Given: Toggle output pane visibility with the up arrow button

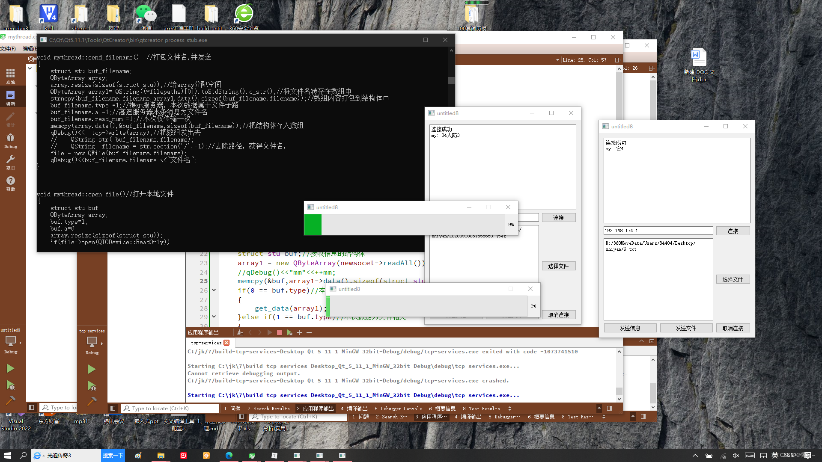Looking at the screenshot, I should tap(599, 408).
